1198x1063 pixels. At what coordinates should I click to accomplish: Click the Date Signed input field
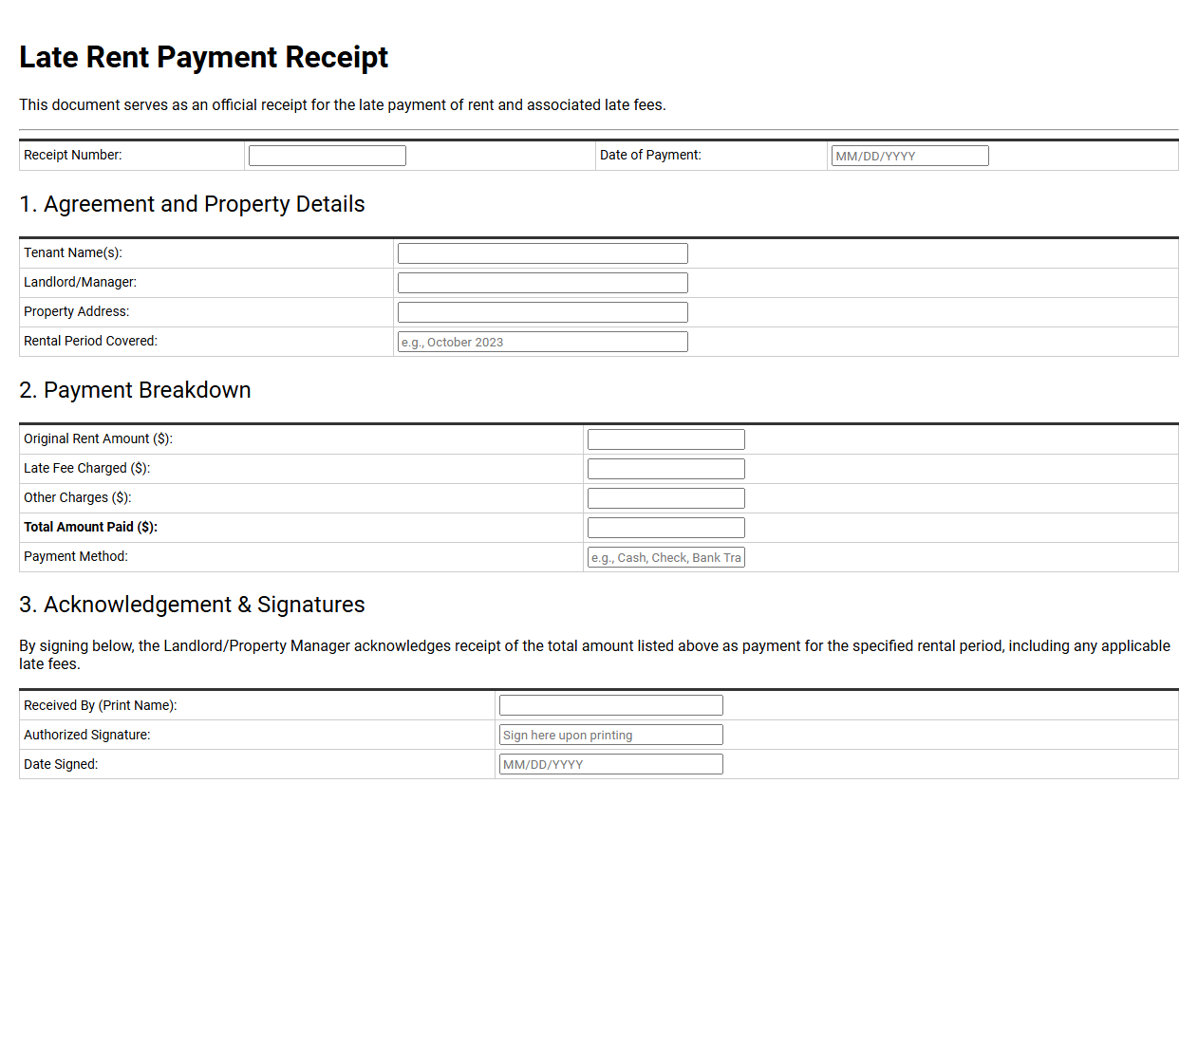611,764
